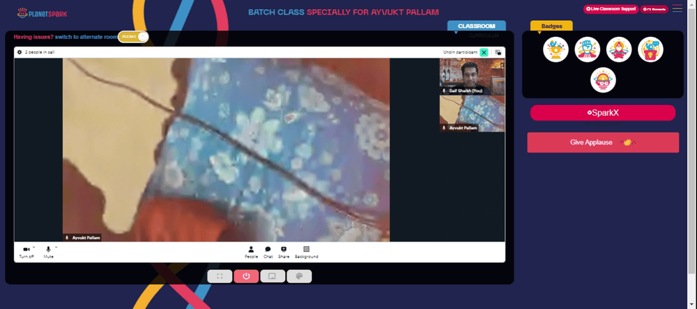
Task: Award the trophy badge
Action: coord(556,49)
